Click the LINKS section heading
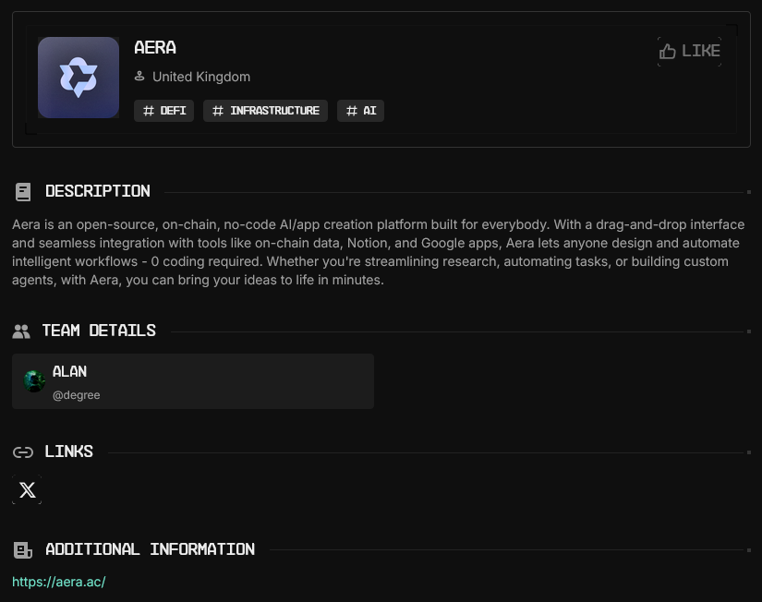762x602 pixels. tap(68, 451)
